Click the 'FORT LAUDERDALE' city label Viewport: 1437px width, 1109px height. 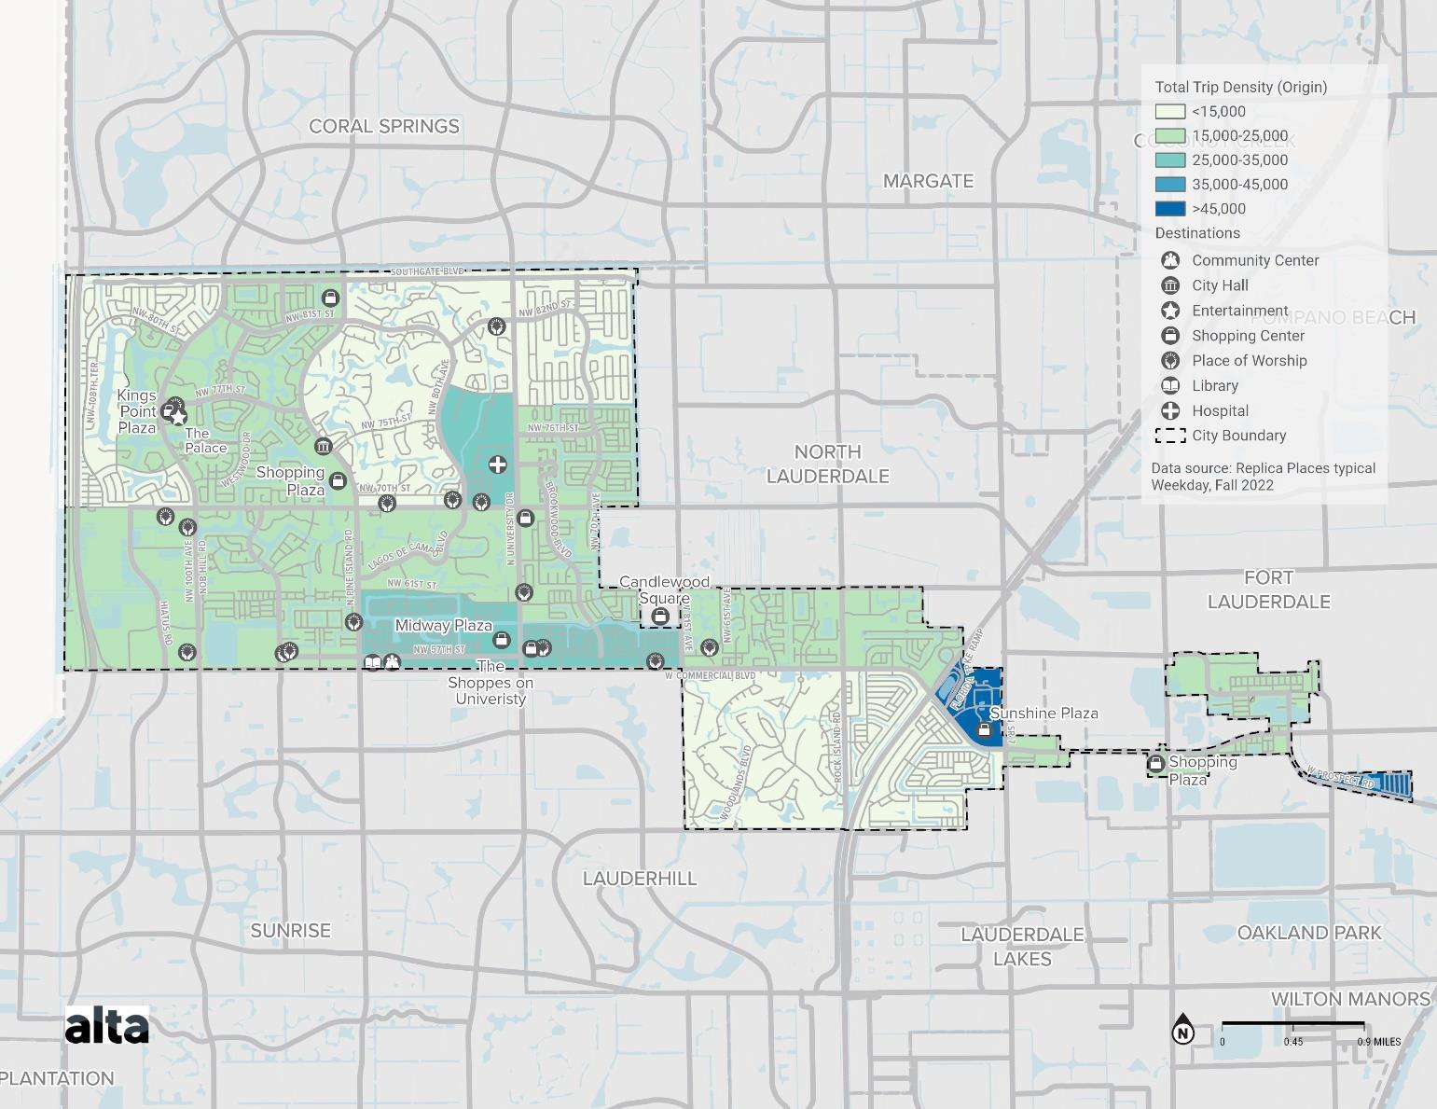coord(1269,589)
